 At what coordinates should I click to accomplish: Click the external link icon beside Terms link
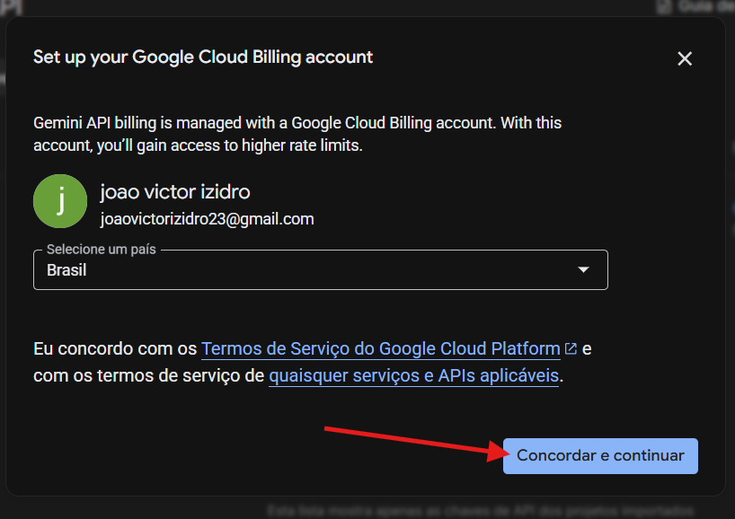pyautogui.click(x=571, y=349)
